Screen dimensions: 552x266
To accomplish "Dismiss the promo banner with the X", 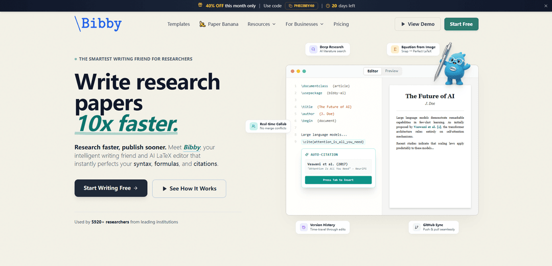I will tap(545, 6).
